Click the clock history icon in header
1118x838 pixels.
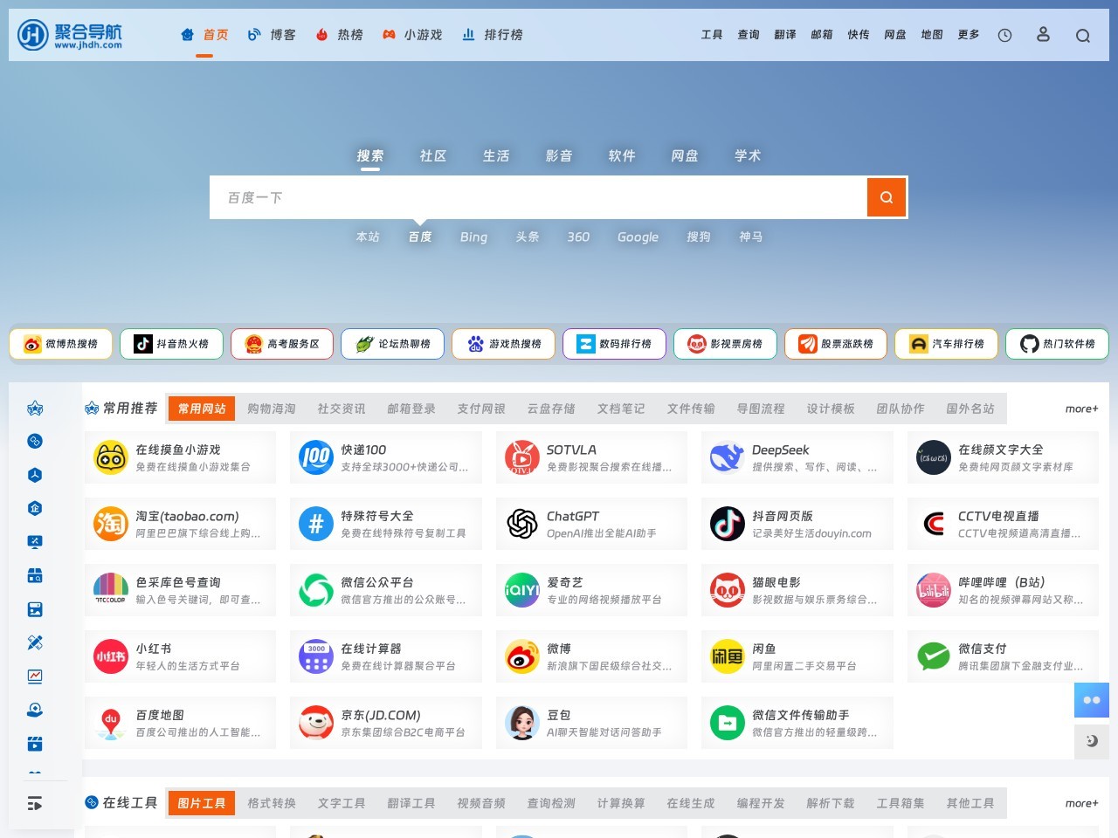click(x=1005, y=35)
